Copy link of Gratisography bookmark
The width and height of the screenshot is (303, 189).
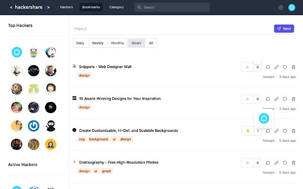point(276,163)
